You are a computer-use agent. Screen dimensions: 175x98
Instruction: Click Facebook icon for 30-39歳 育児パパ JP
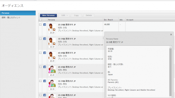(45, 81)
